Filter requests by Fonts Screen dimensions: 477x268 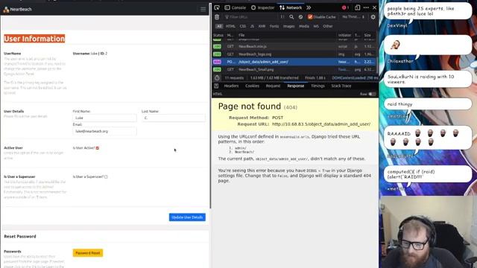[x=274, y=27]
